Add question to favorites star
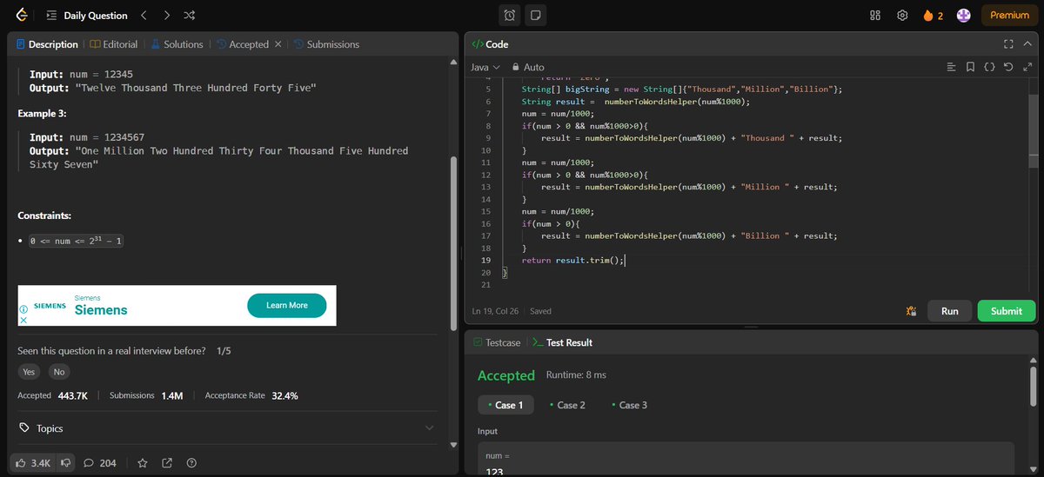Screen dimensions: 1044x477 coord(143,463)
